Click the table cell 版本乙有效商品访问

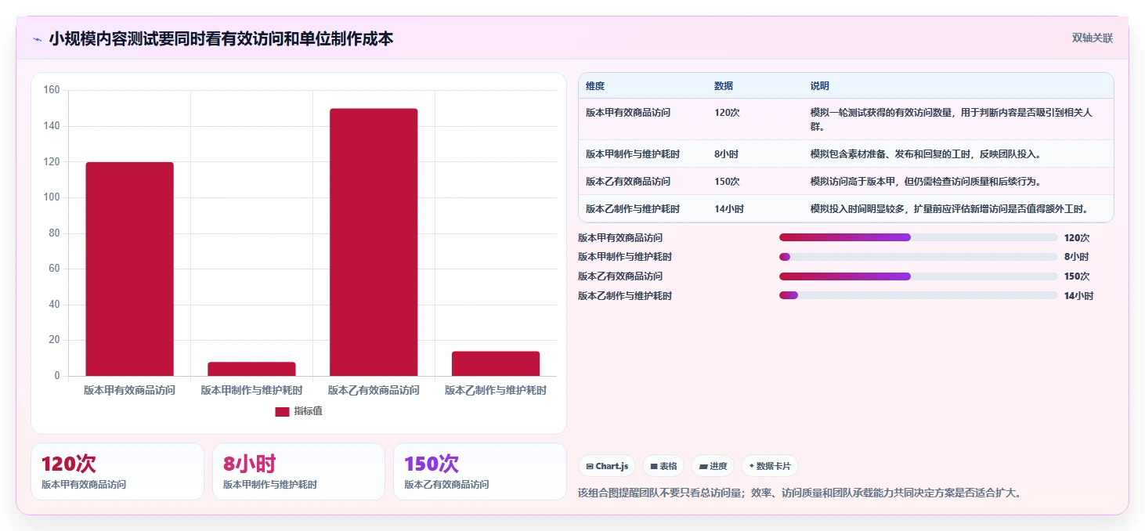click(628, 182)
